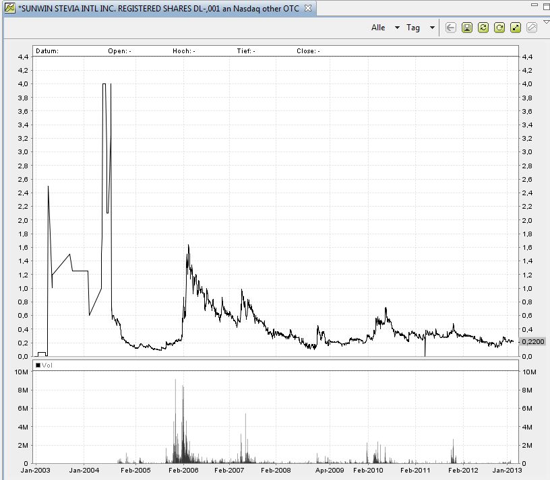Click the 0,2200 current price marker
The height and width of the screenshot is (480, 550).
(532, 341)
